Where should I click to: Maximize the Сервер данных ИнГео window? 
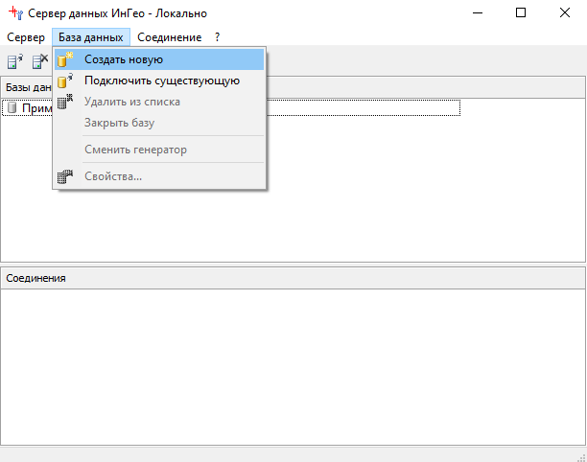pyautogui.click(x=521, y=13)
